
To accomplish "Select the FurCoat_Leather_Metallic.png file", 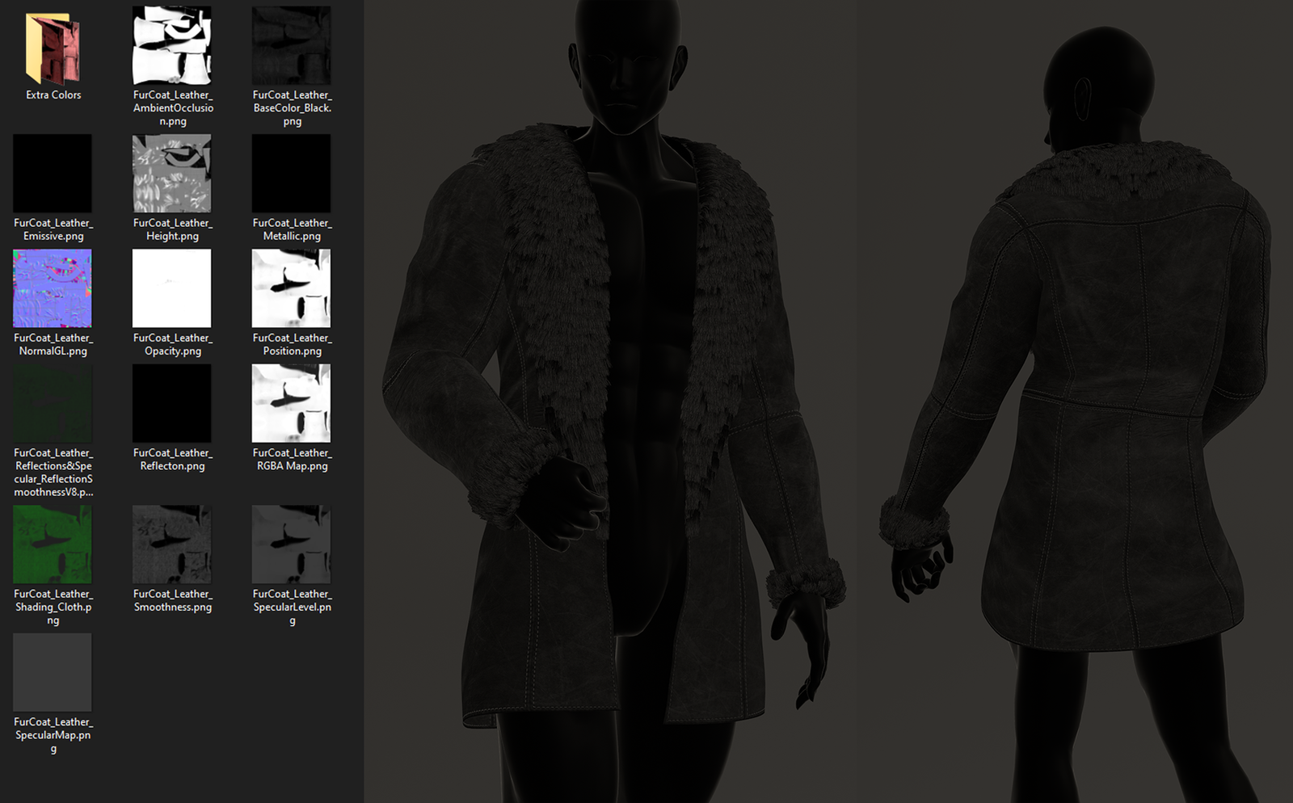I will tap(291, 173).
